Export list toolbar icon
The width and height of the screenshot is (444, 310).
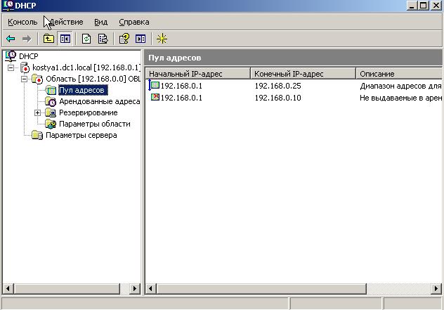[x=103, y=39]
